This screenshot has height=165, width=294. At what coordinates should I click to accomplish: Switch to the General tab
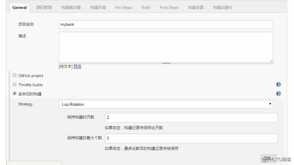point(20,8)
